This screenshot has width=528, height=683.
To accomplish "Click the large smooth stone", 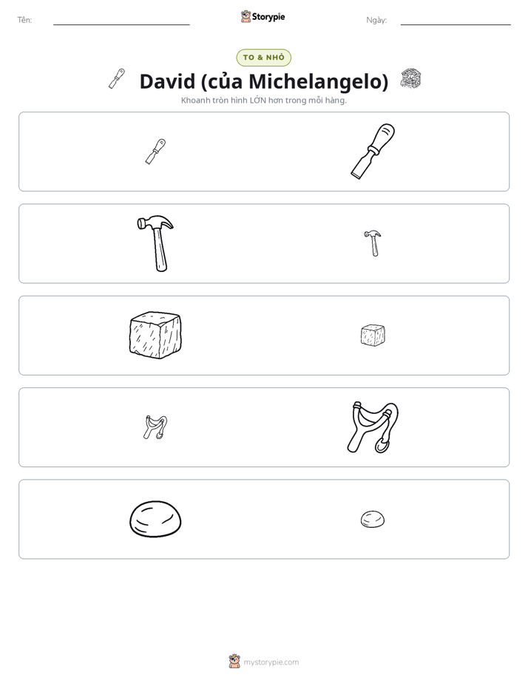I will 155,519.
